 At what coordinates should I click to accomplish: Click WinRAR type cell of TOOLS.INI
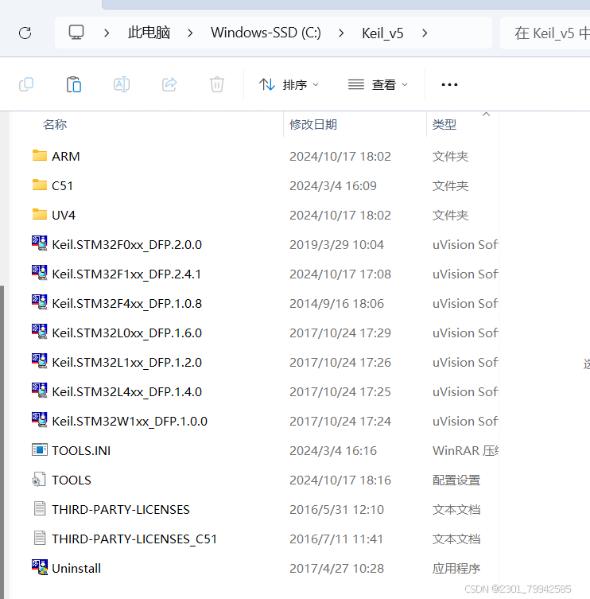pos(465,451)
